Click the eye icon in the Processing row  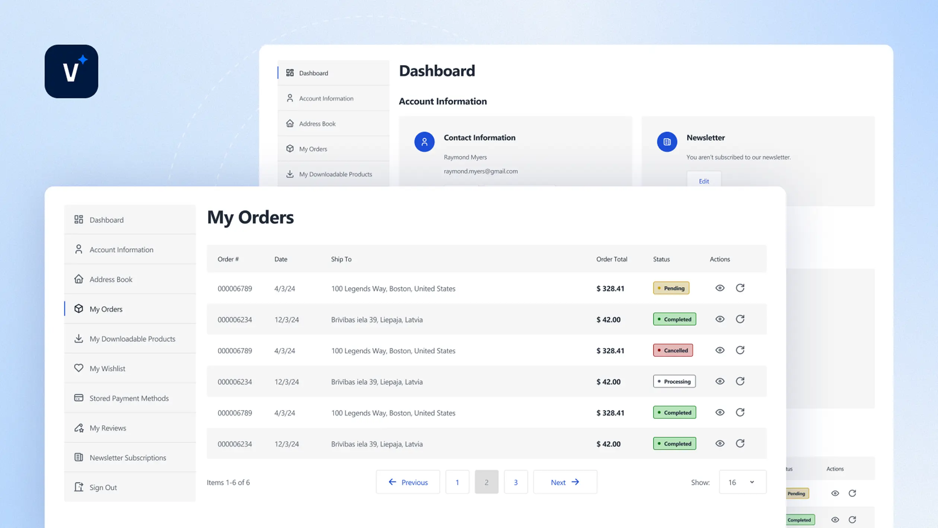click(x=720, y=381)
